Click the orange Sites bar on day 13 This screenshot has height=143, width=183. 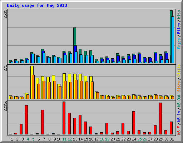click(x=76, y=89)
